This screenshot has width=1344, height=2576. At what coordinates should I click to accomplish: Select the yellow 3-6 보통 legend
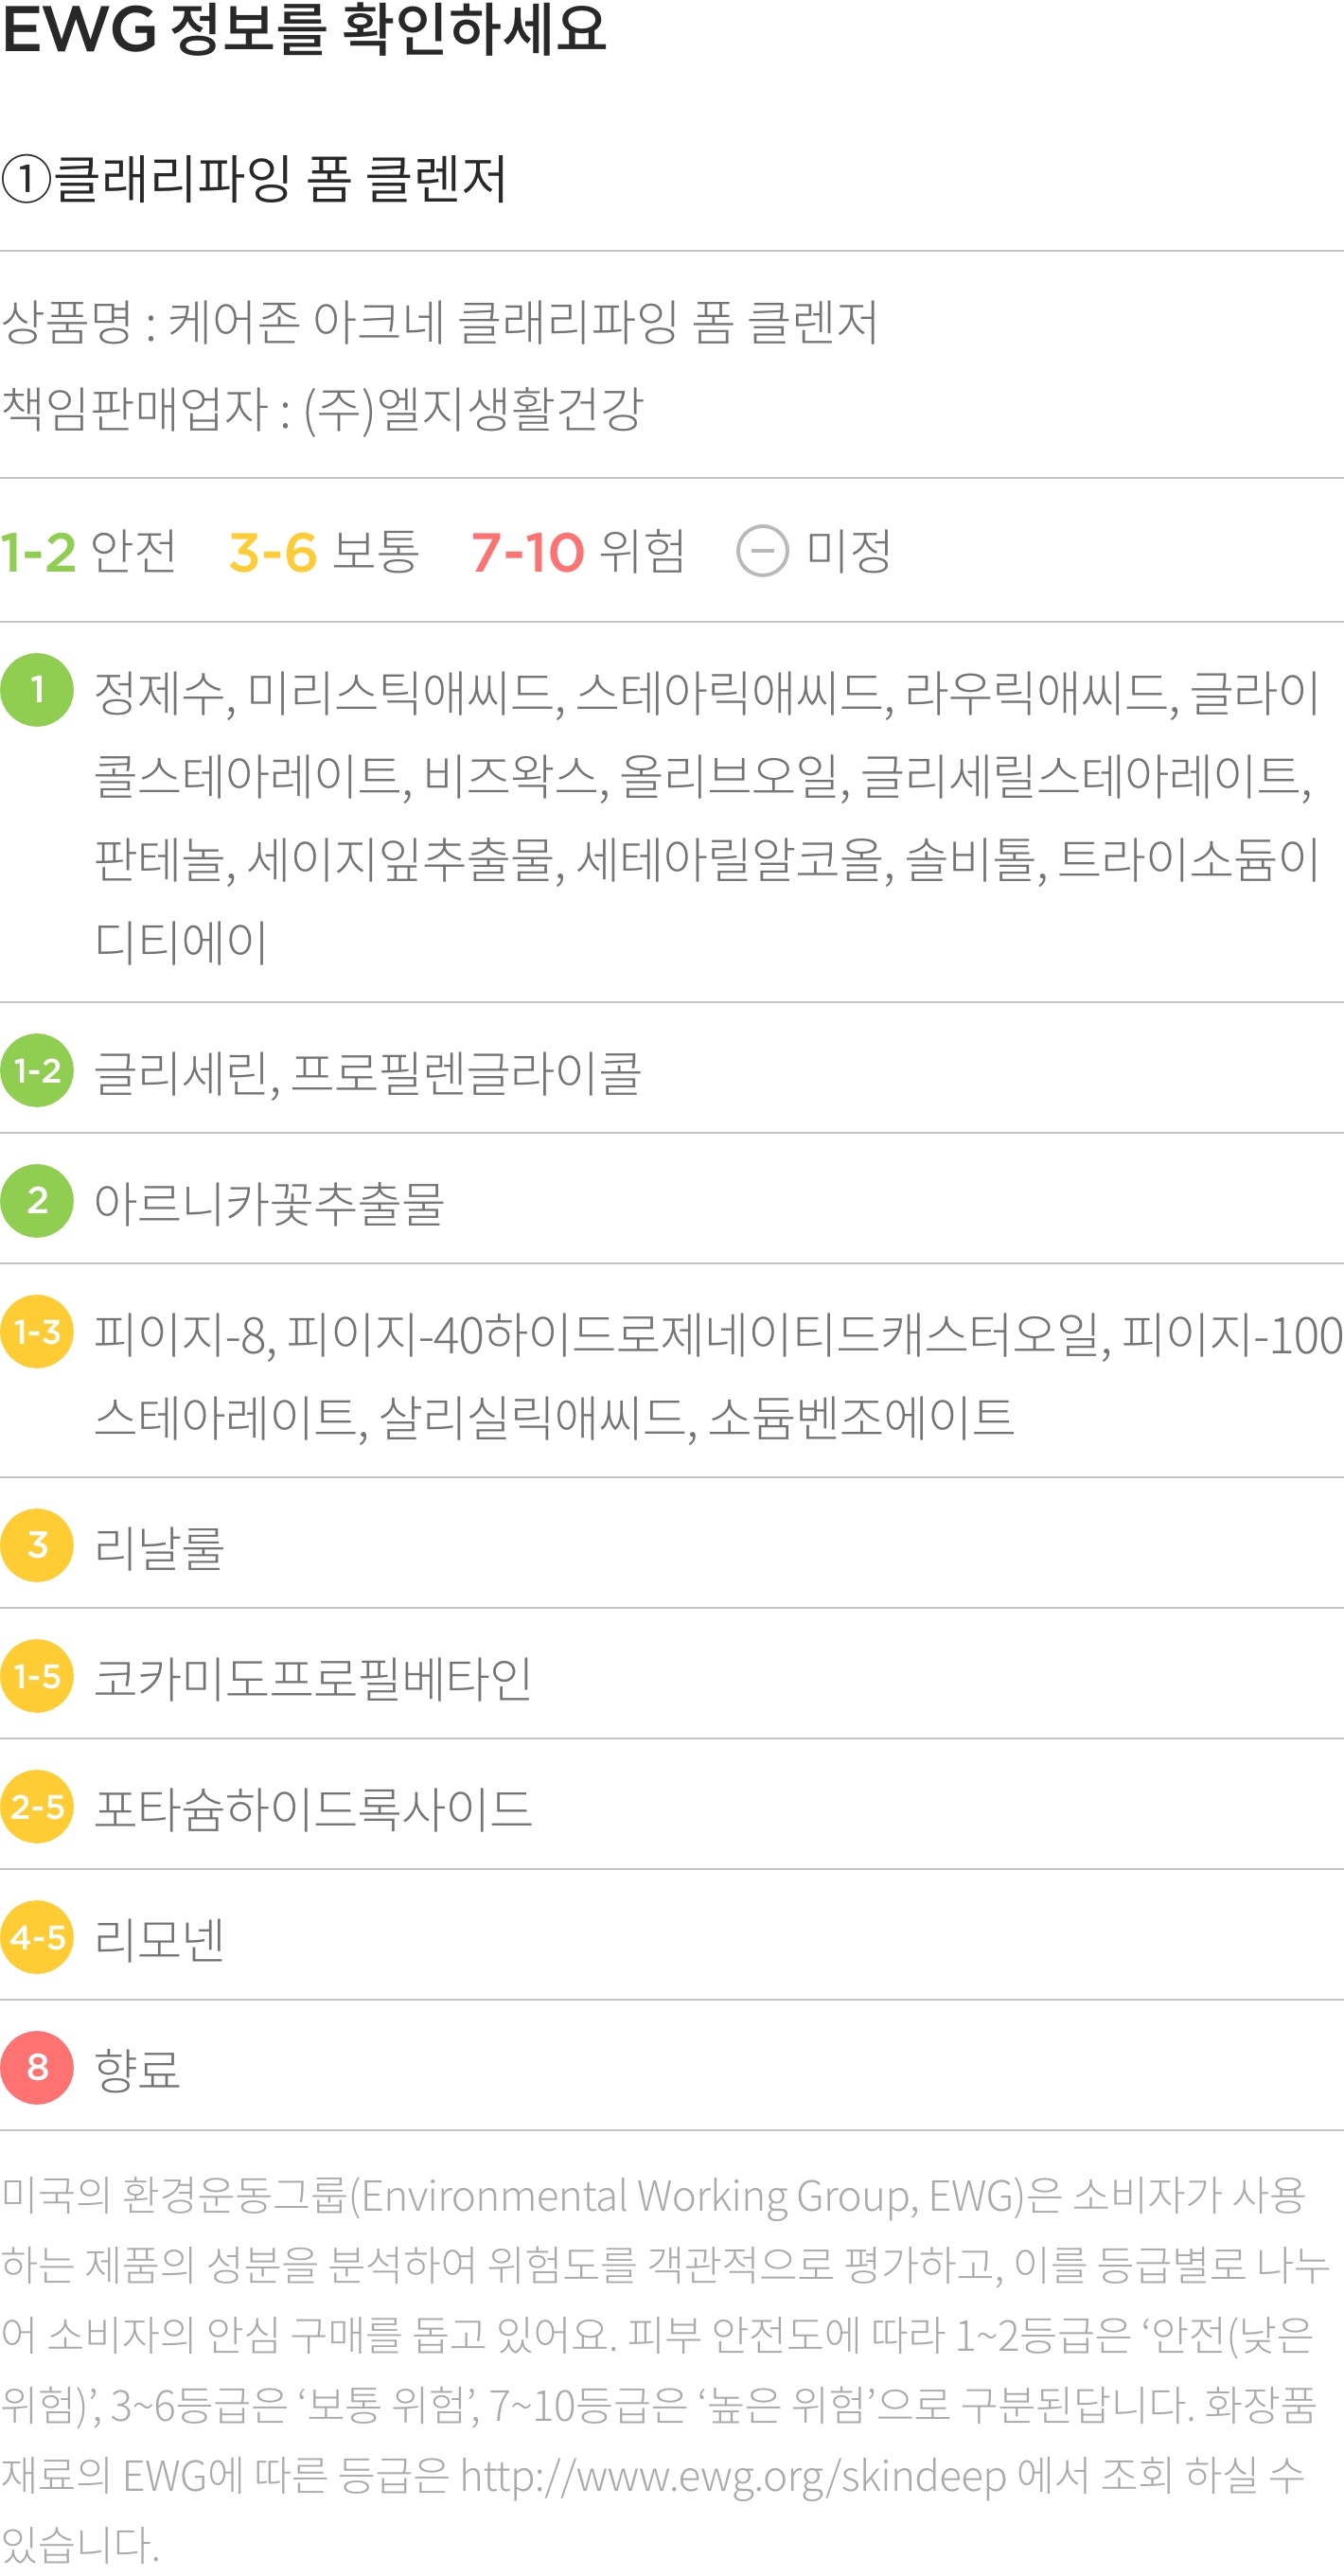[324, 551]
